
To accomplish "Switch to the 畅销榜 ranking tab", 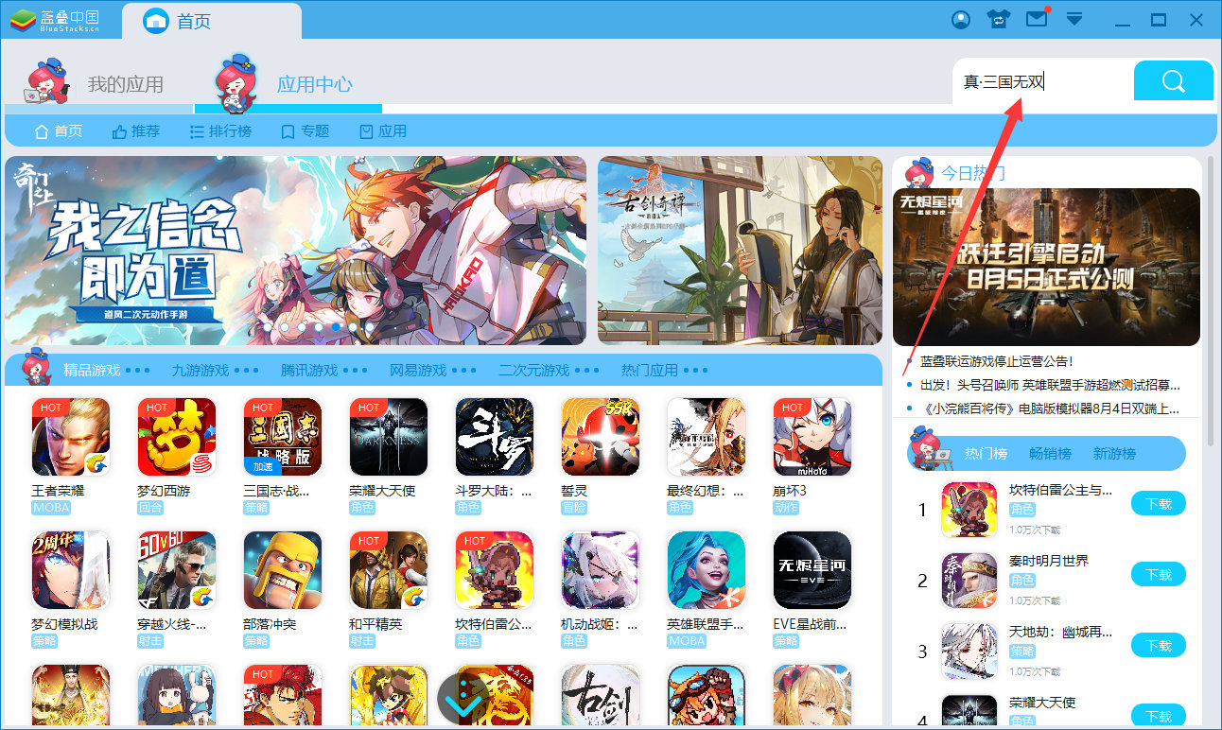I will (1050, 454).
